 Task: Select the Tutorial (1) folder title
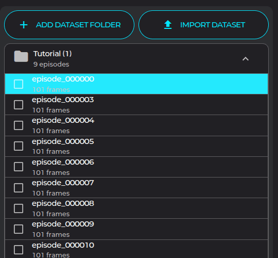[53, 54]
